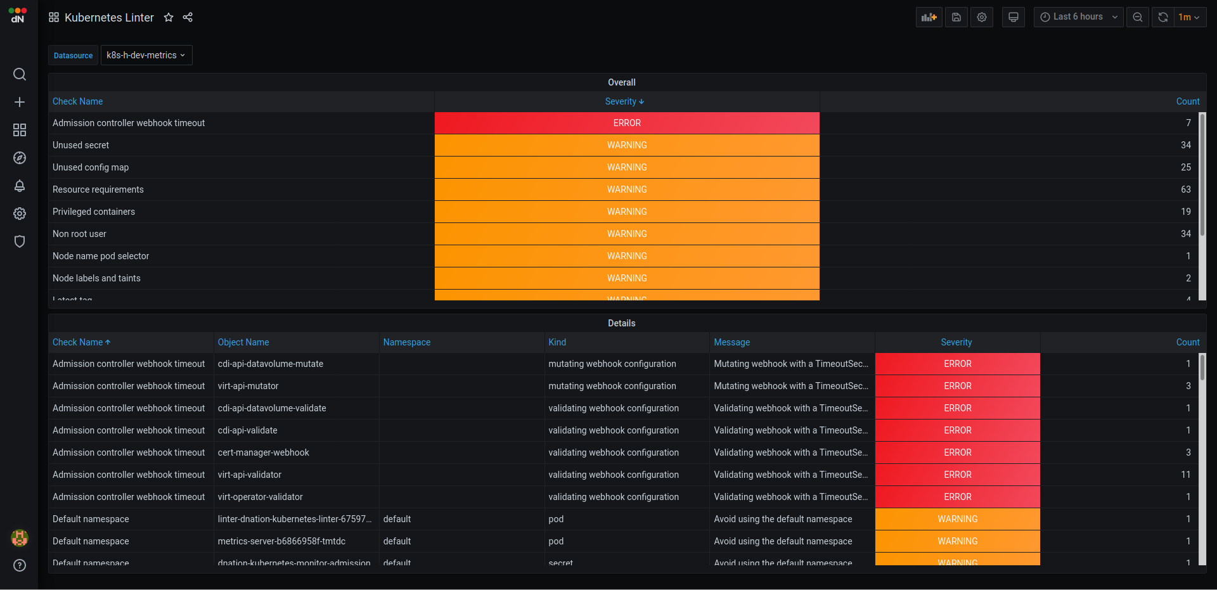
Task: Open the dNation logo menu
Action: point(17,15)
